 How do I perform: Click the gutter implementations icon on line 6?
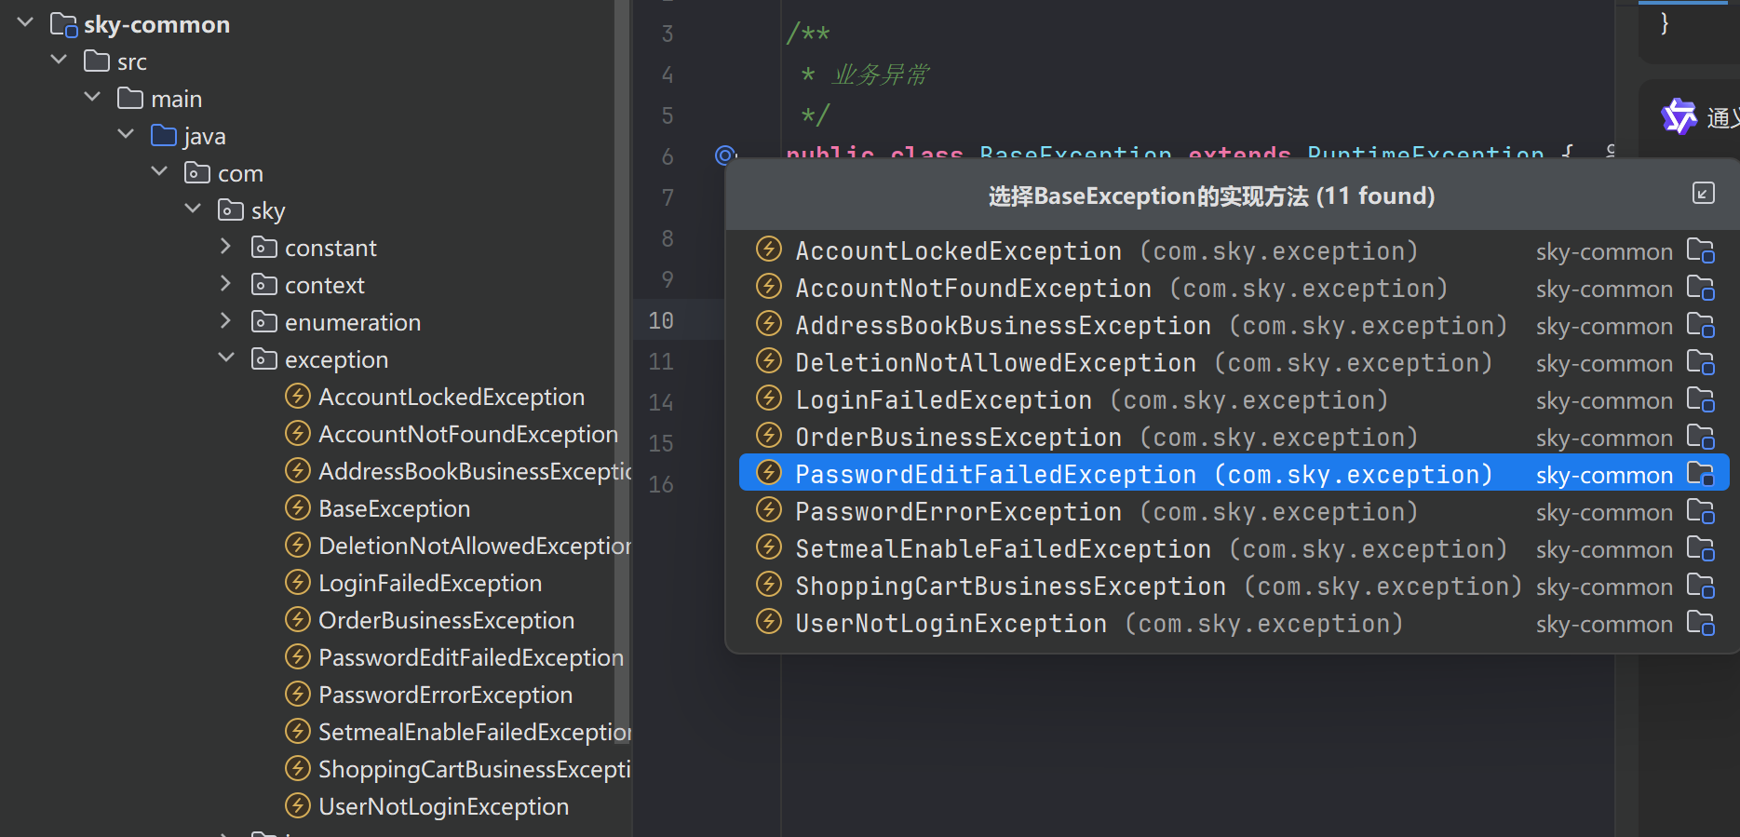click(725, 155)
